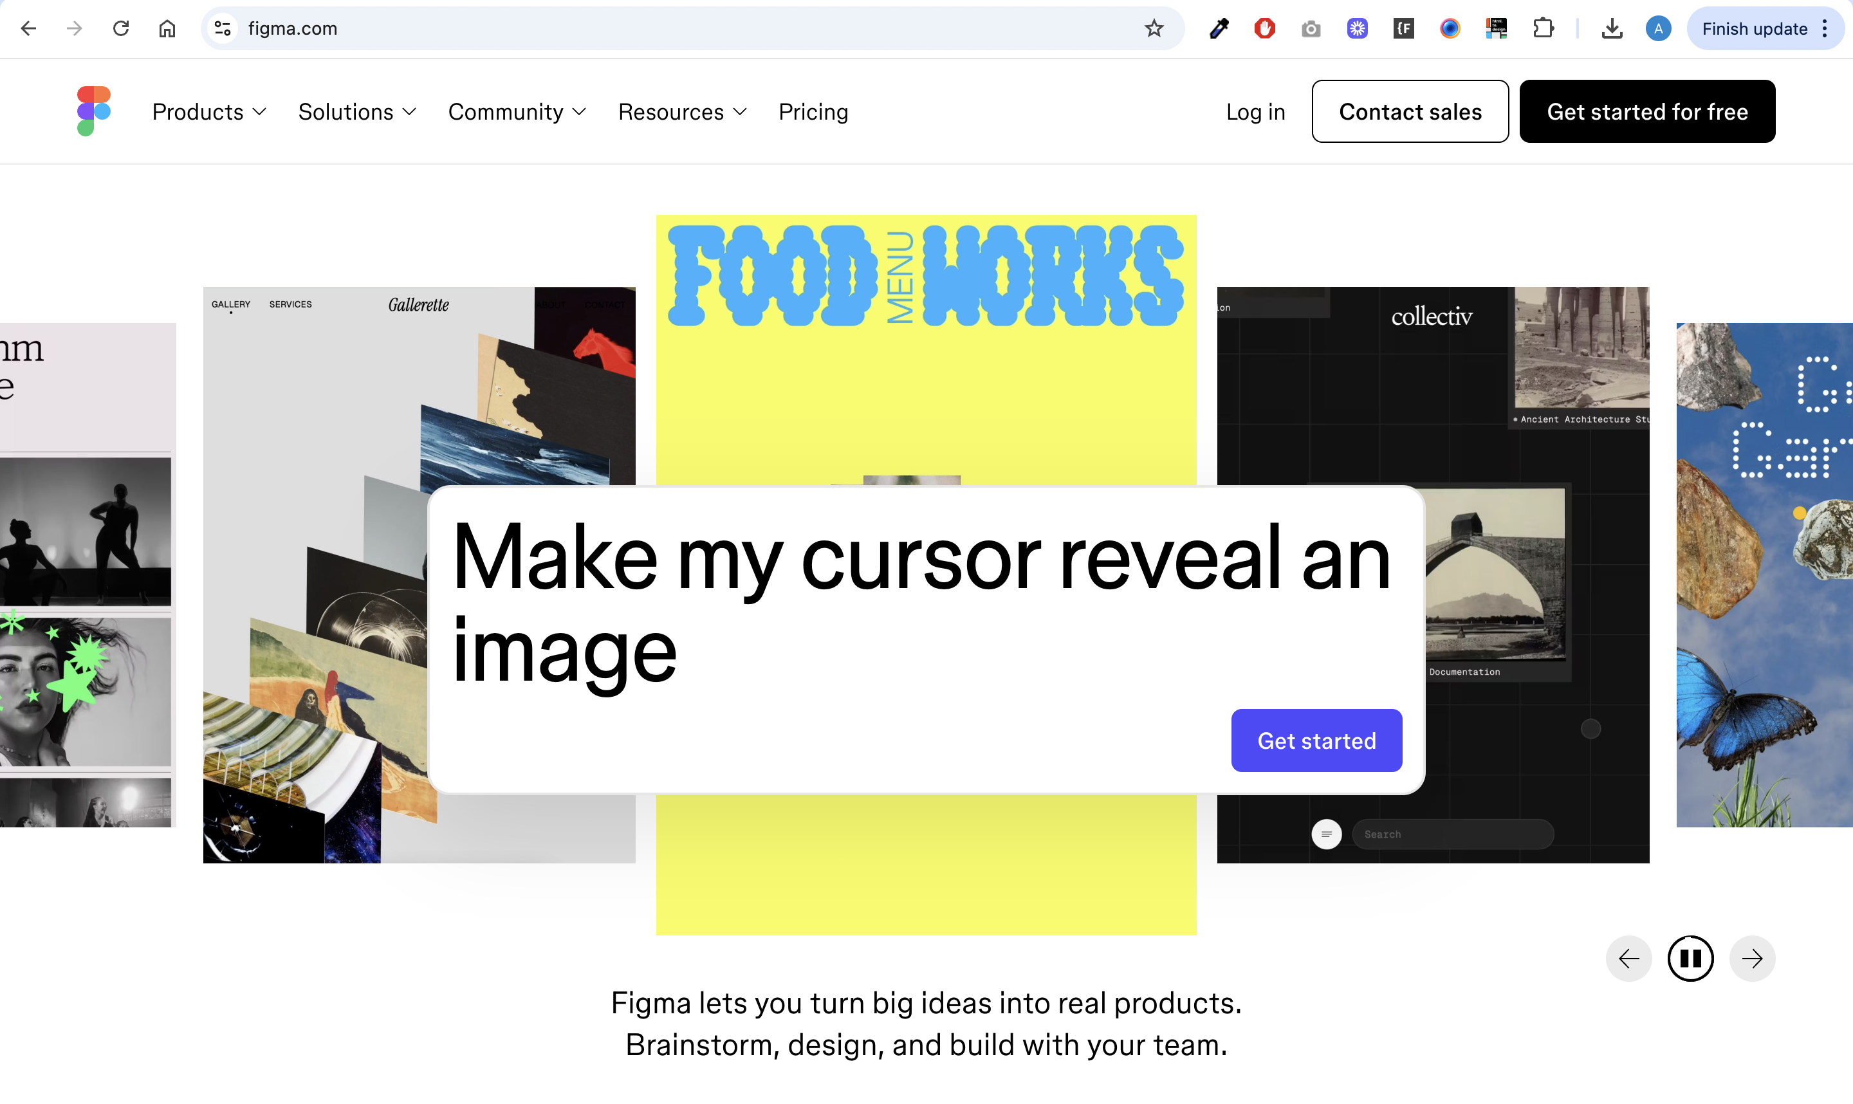
Task: Open the browser downloads icon
Action: click(1612, 28)
